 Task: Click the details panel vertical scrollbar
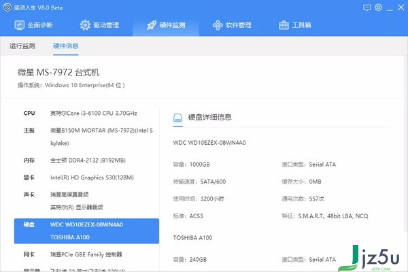point(406,143)
